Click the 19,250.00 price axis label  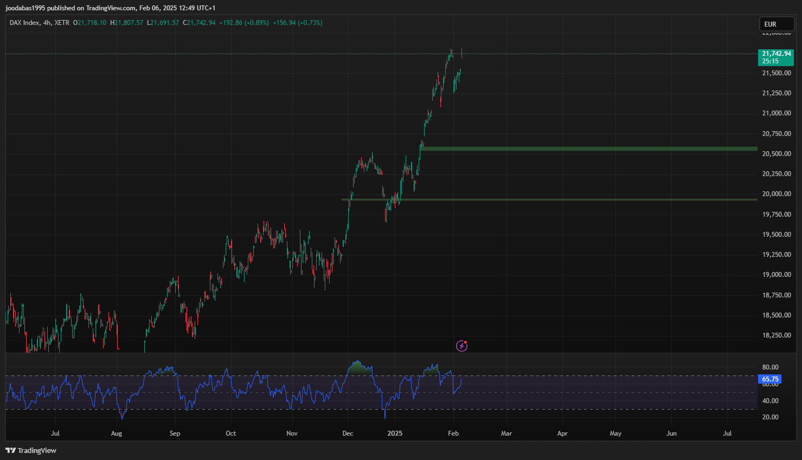(777, 255)
